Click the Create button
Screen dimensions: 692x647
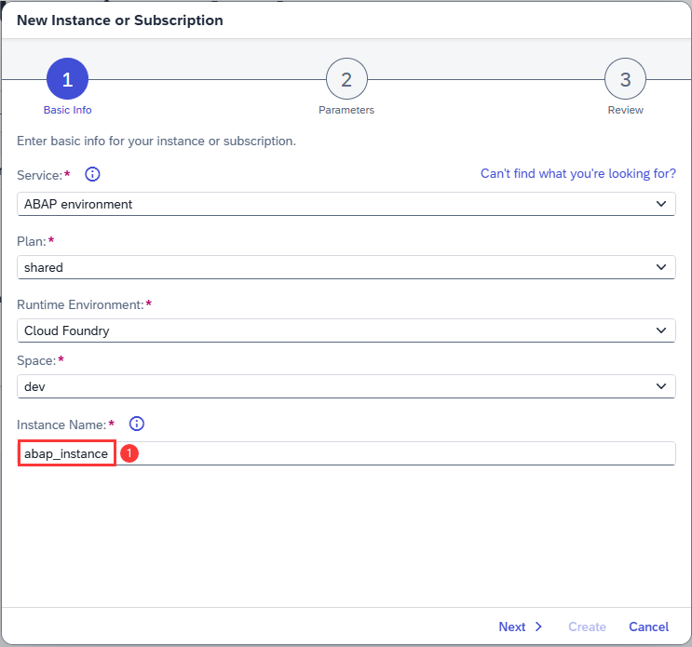tap(587, 627)
